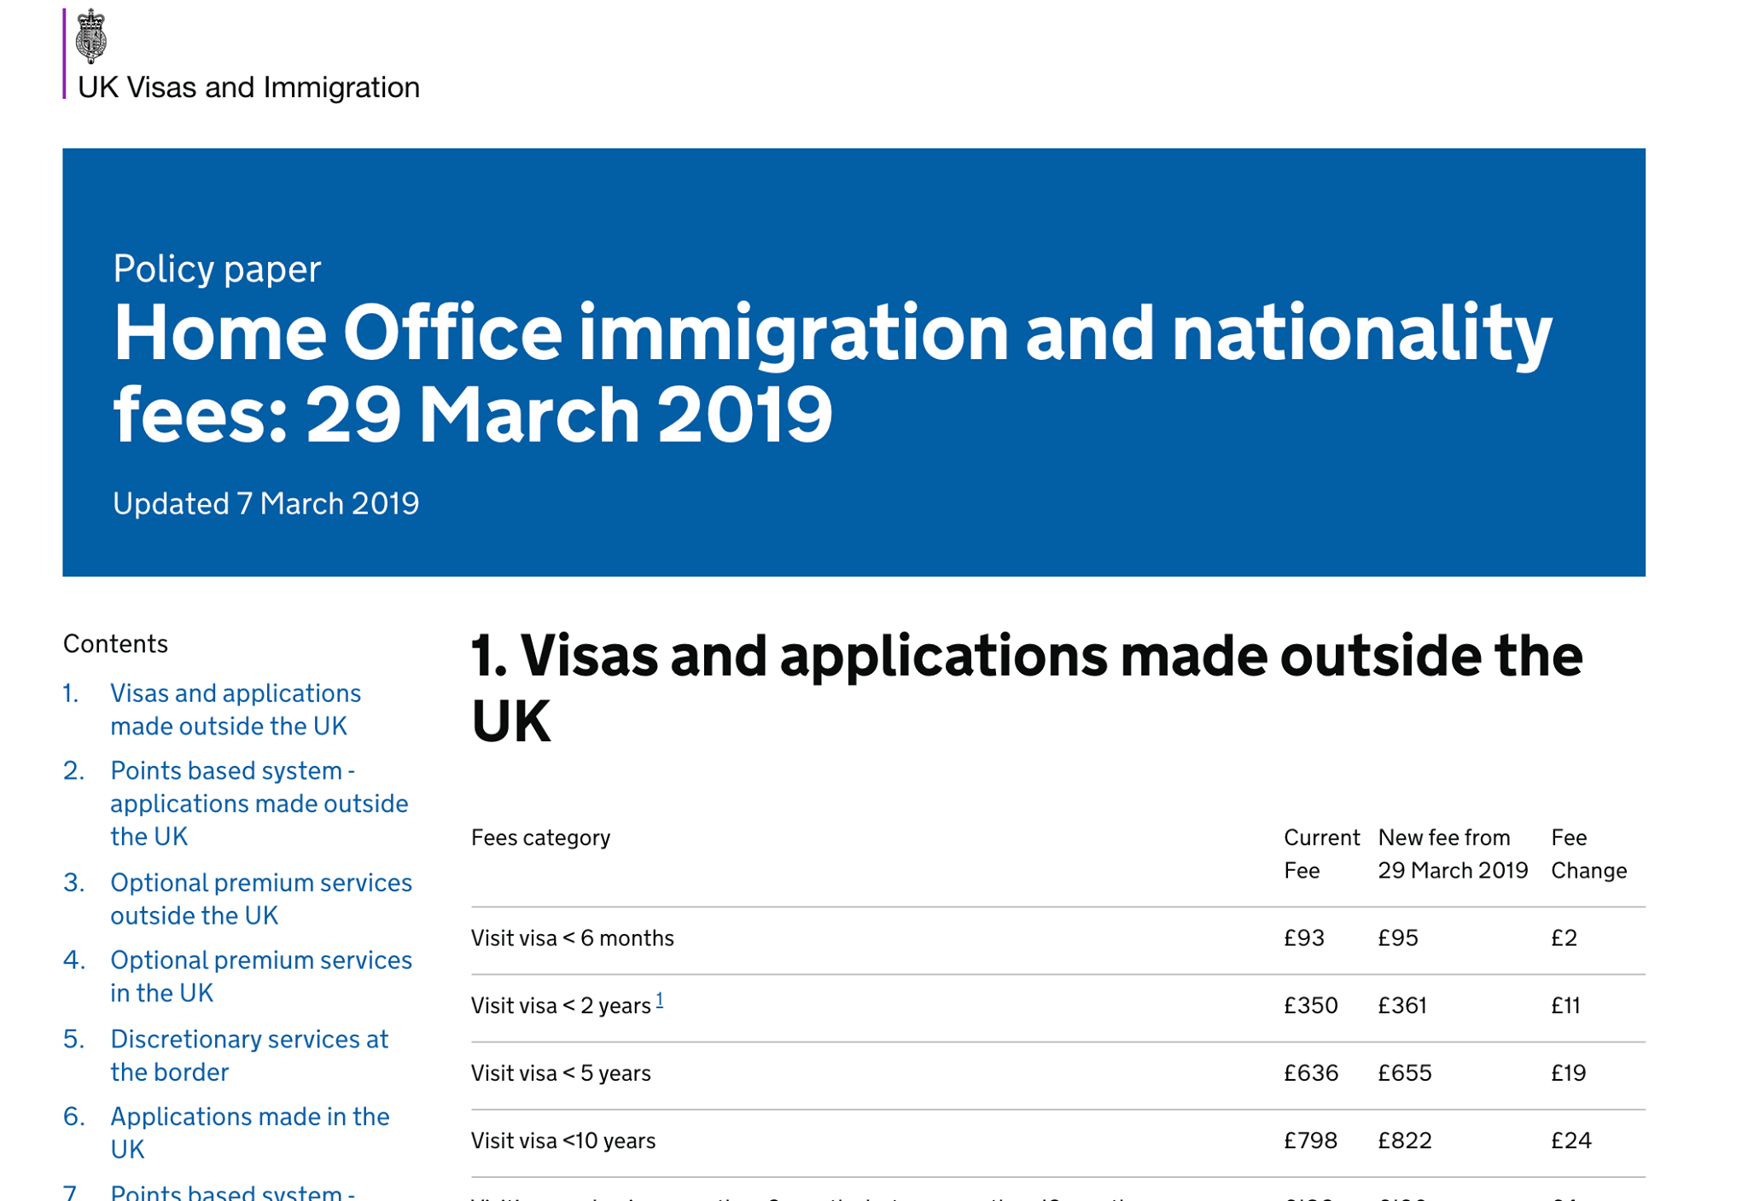Select the Visit visa < 6 months row
The height and width of the screenshot is (1201, 1748).
click(1058, 939)
